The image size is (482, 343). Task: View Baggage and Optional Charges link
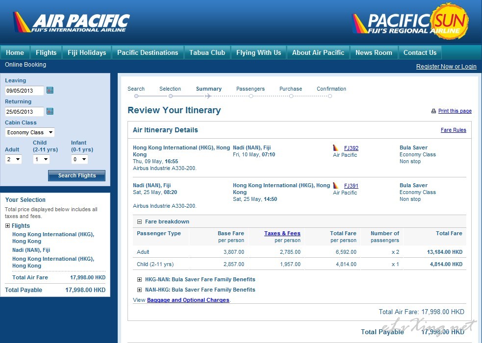[x=188, y=300]
